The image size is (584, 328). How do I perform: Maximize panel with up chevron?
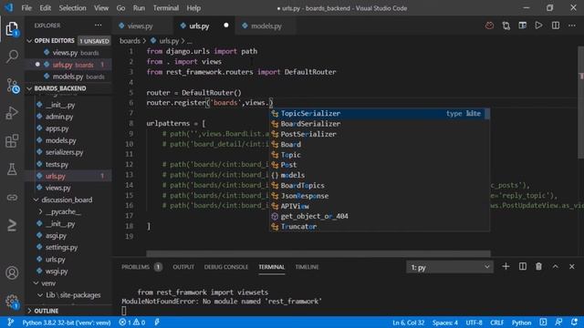click(x=556, y=267)
